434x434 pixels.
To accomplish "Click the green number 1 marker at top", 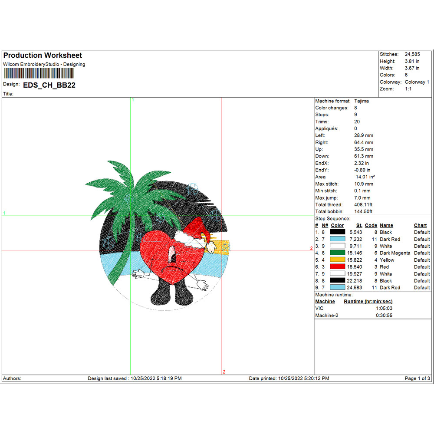I will [x=133, y=100].
